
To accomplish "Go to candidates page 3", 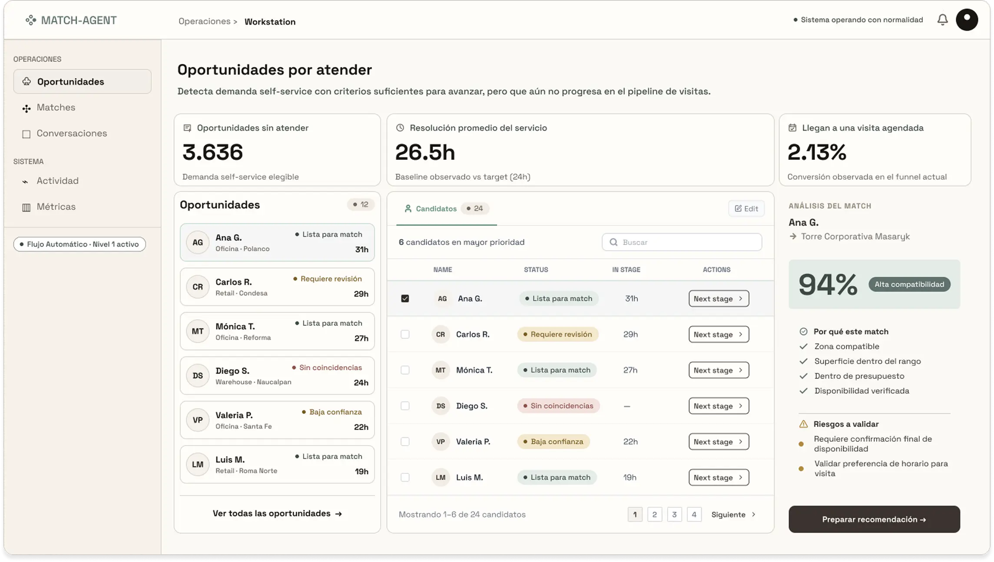I will coord(674,514).
